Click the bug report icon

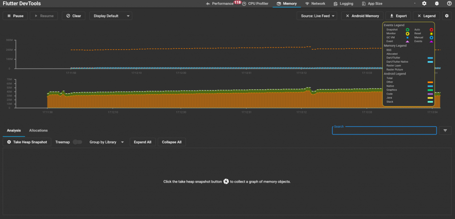coord(437,4)
